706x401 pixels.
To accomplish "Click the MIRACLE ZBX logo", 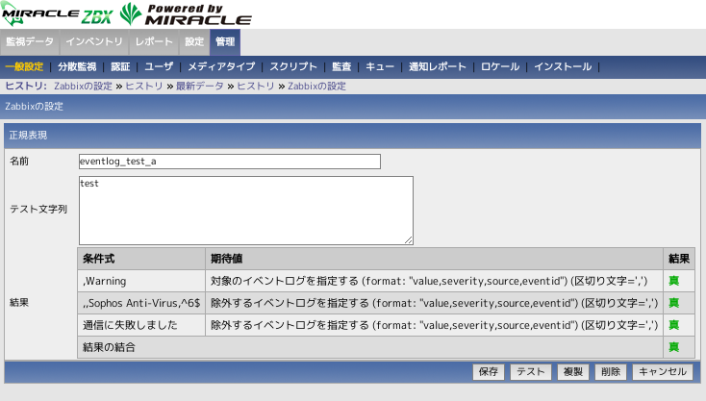I will click(58, 14).
